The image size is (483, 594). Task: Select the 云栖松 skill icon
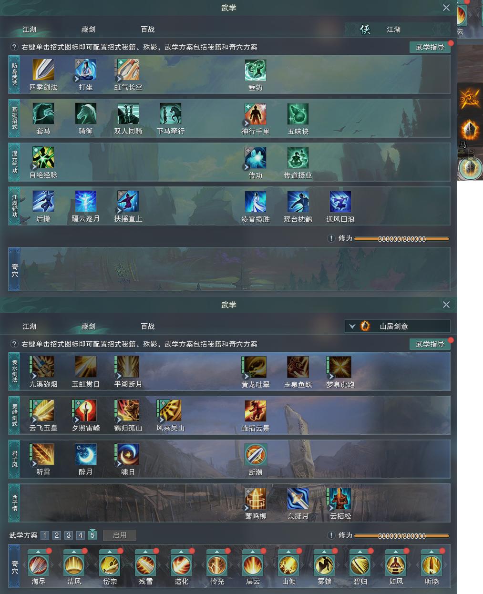click(x=340, y=499)
